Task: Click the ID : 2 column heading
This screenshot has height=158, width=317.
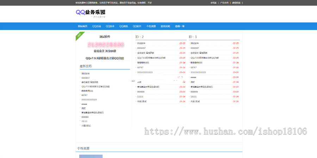Action: pos(139,37)
